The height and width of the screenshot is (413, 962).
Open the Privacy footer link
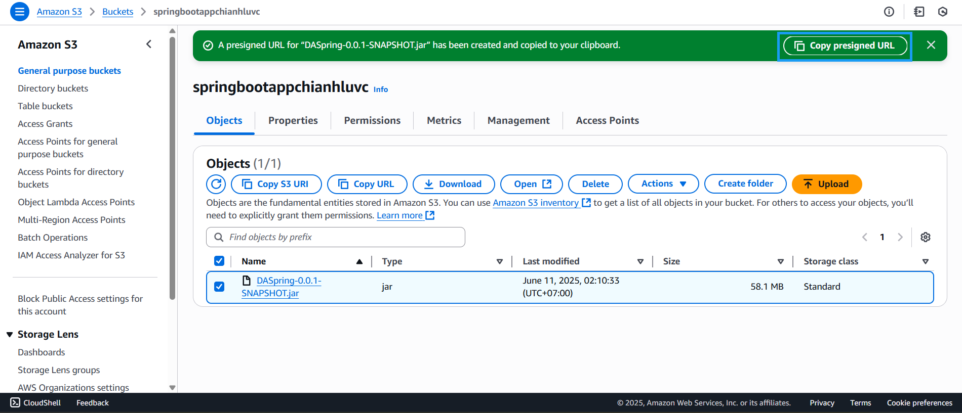(822, 403)
